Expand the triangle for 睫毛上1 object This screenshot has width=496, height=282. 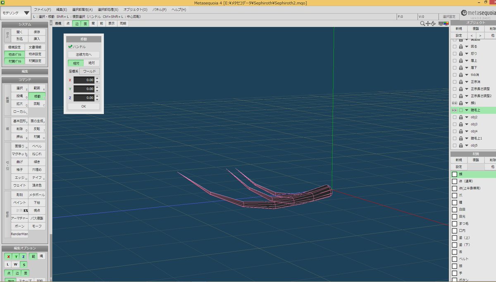pyautogui.click(x=467, y=138)
